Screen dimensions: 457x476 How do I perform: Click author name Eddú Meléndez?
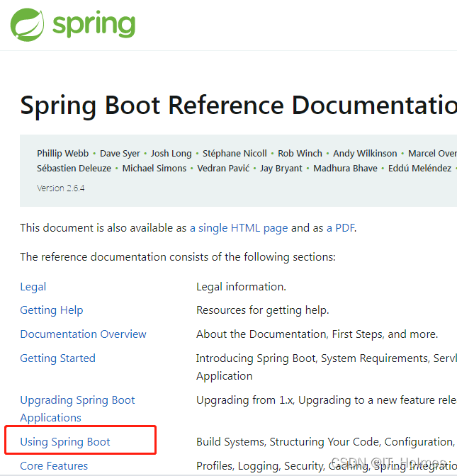click(x=419, y=168)
